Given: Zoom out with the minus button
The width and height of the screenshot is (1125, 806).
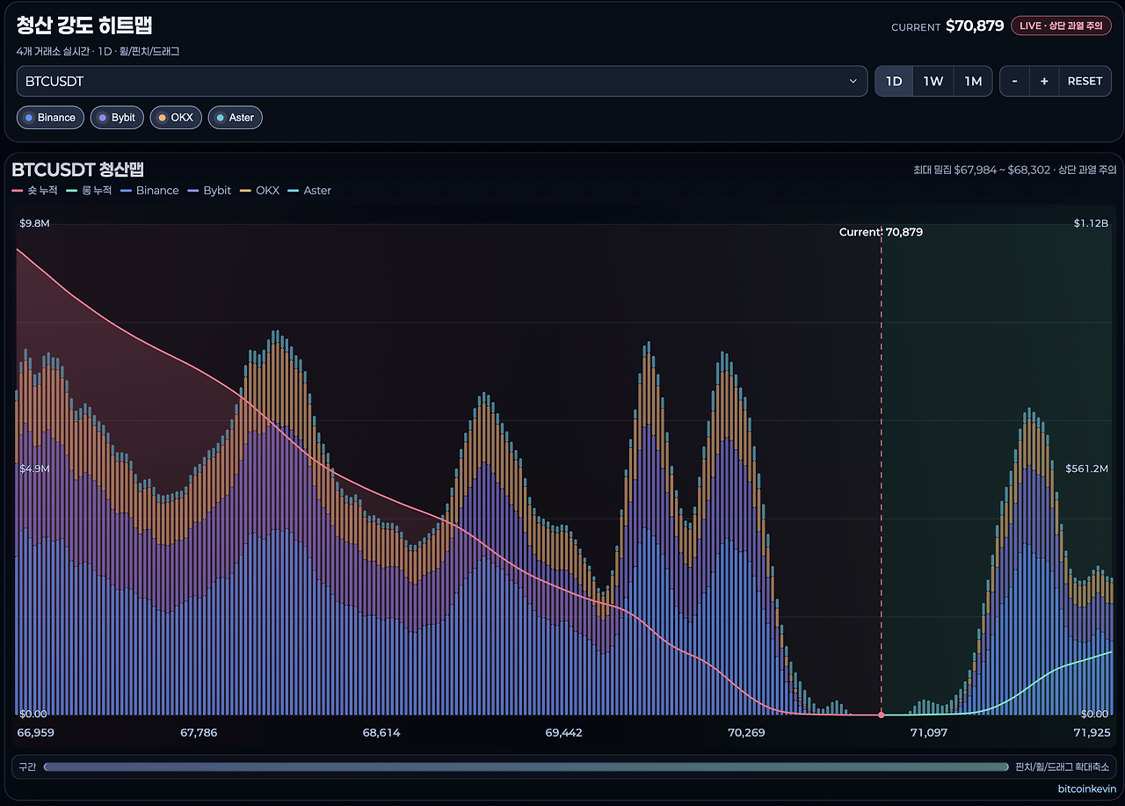Looking at the screenshot, I should [x=1015, y=81].
